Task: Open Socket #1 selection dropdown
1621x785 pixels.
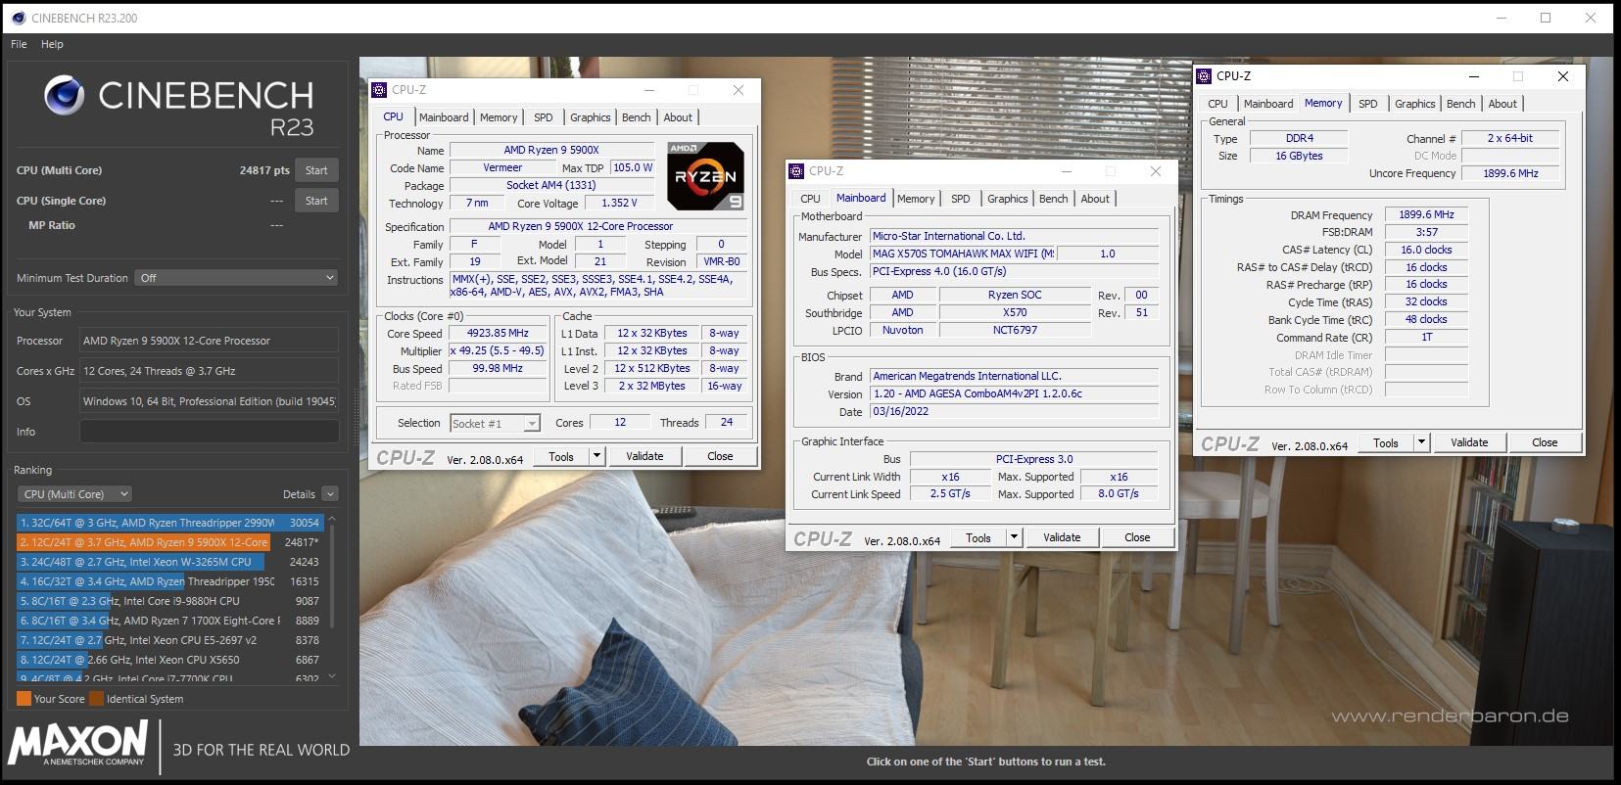Action: click(495, 423)
